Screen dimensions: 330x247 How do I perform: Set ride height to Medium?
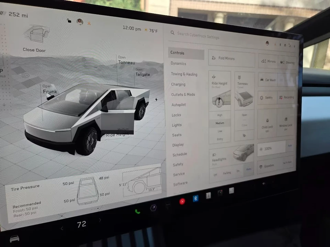[220, 123]
